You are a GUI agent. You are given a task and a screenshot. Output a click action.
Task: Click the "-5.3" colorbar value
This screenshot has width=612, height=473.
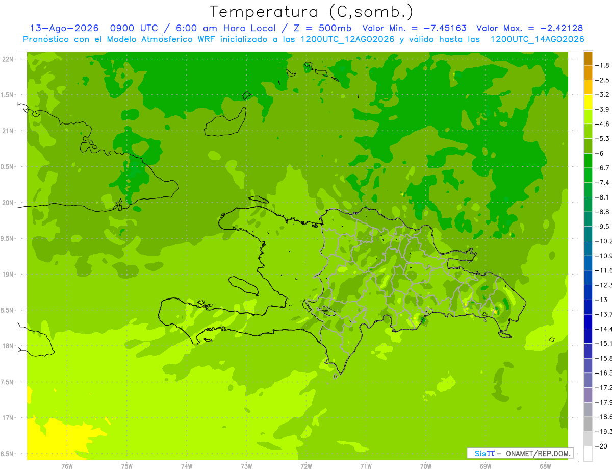603,139
